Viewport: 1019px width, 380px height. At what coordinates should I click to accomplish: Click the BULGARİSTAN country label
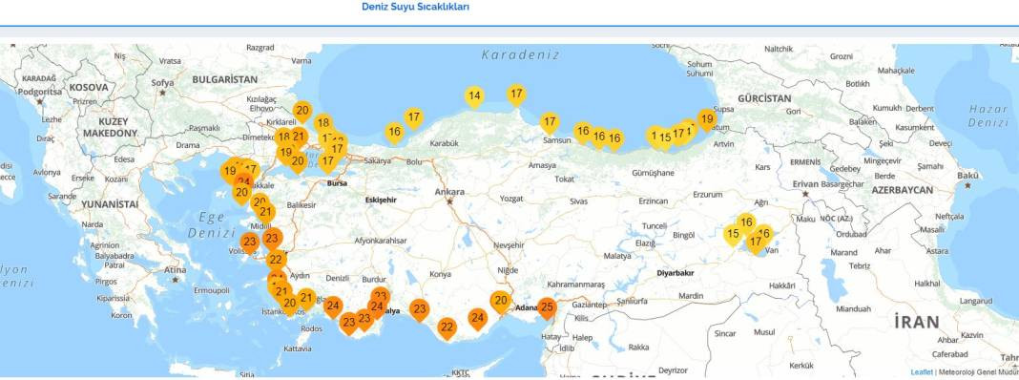(224, 79)
